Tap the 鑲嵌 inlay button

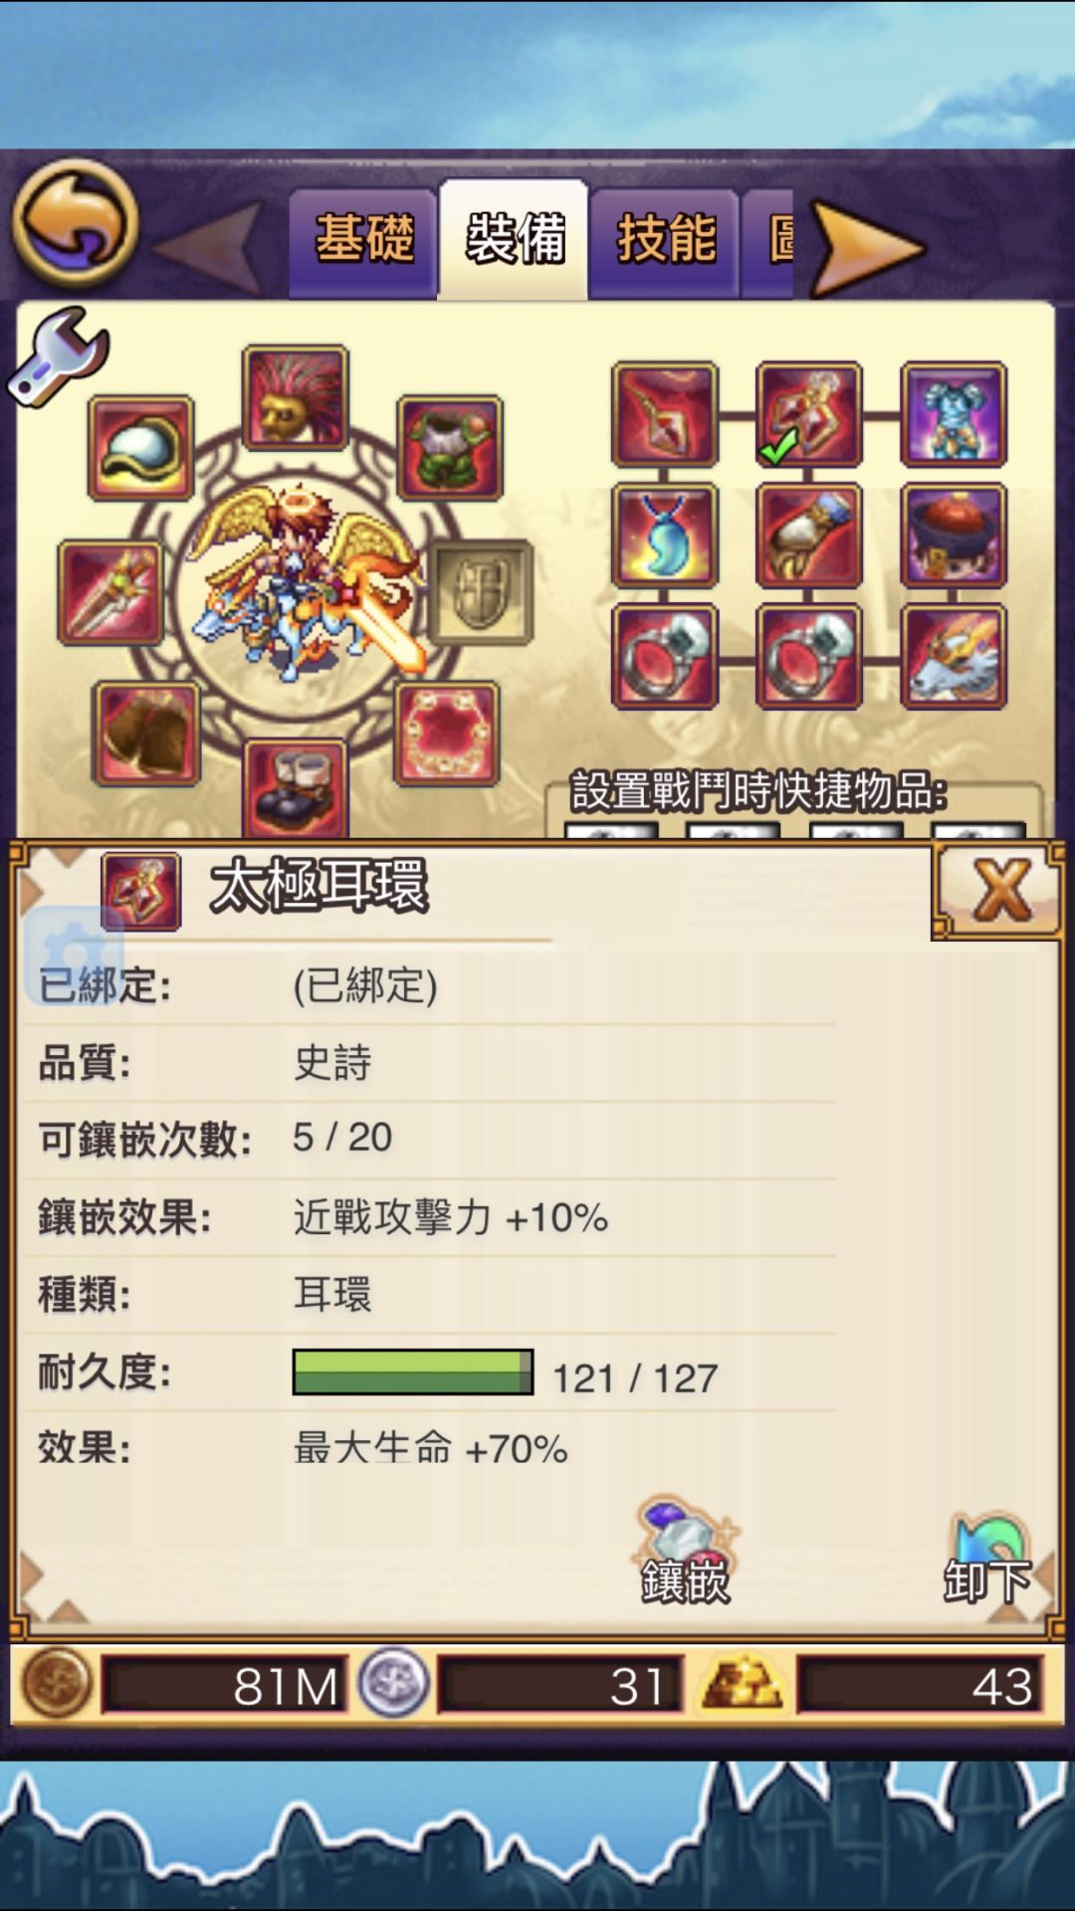(x=685, y=1551)
